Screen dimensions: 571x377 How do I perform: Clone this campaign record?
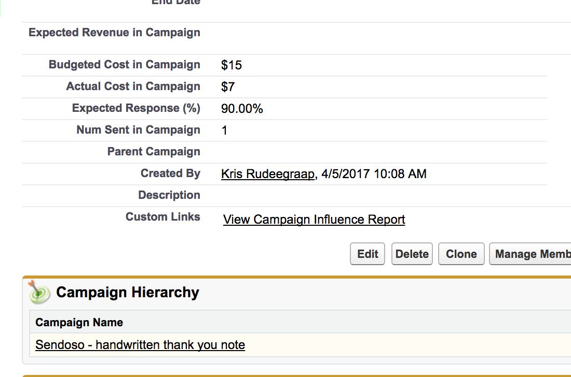461,254
